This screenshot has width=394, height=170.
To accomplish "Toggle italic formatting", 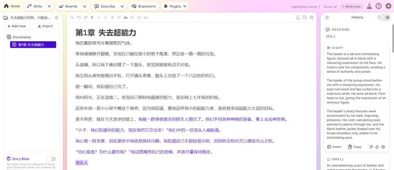I will click(x=99, y=17).
